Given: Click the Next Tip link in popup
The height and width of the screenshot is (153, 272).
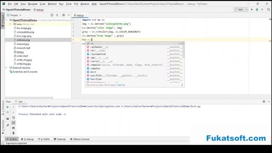Looking at the screenshot, I should click(121, 85).
